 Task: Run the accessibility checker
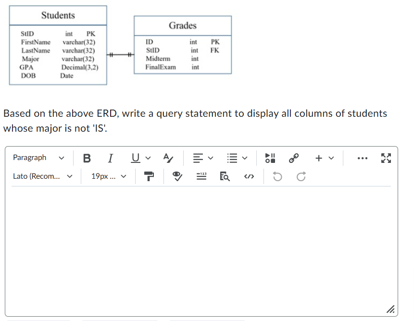177,176
